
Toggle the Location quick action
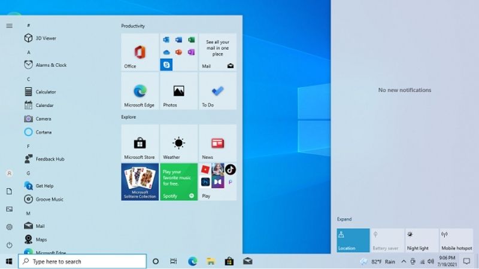coord(353,240)
